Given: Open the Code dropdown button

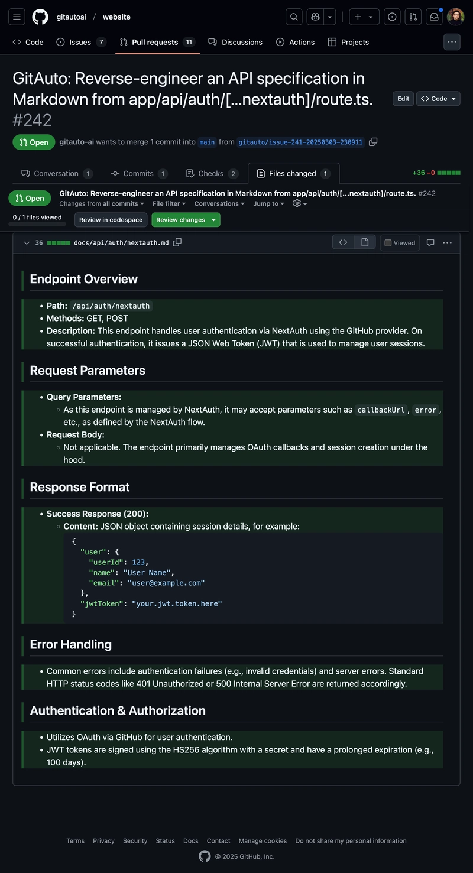Looking at the screenshot, I should 438,99.
